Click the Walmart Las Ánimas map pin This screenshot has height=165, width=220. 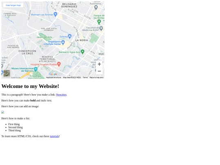pyautogui.click(x=55, y=14)
